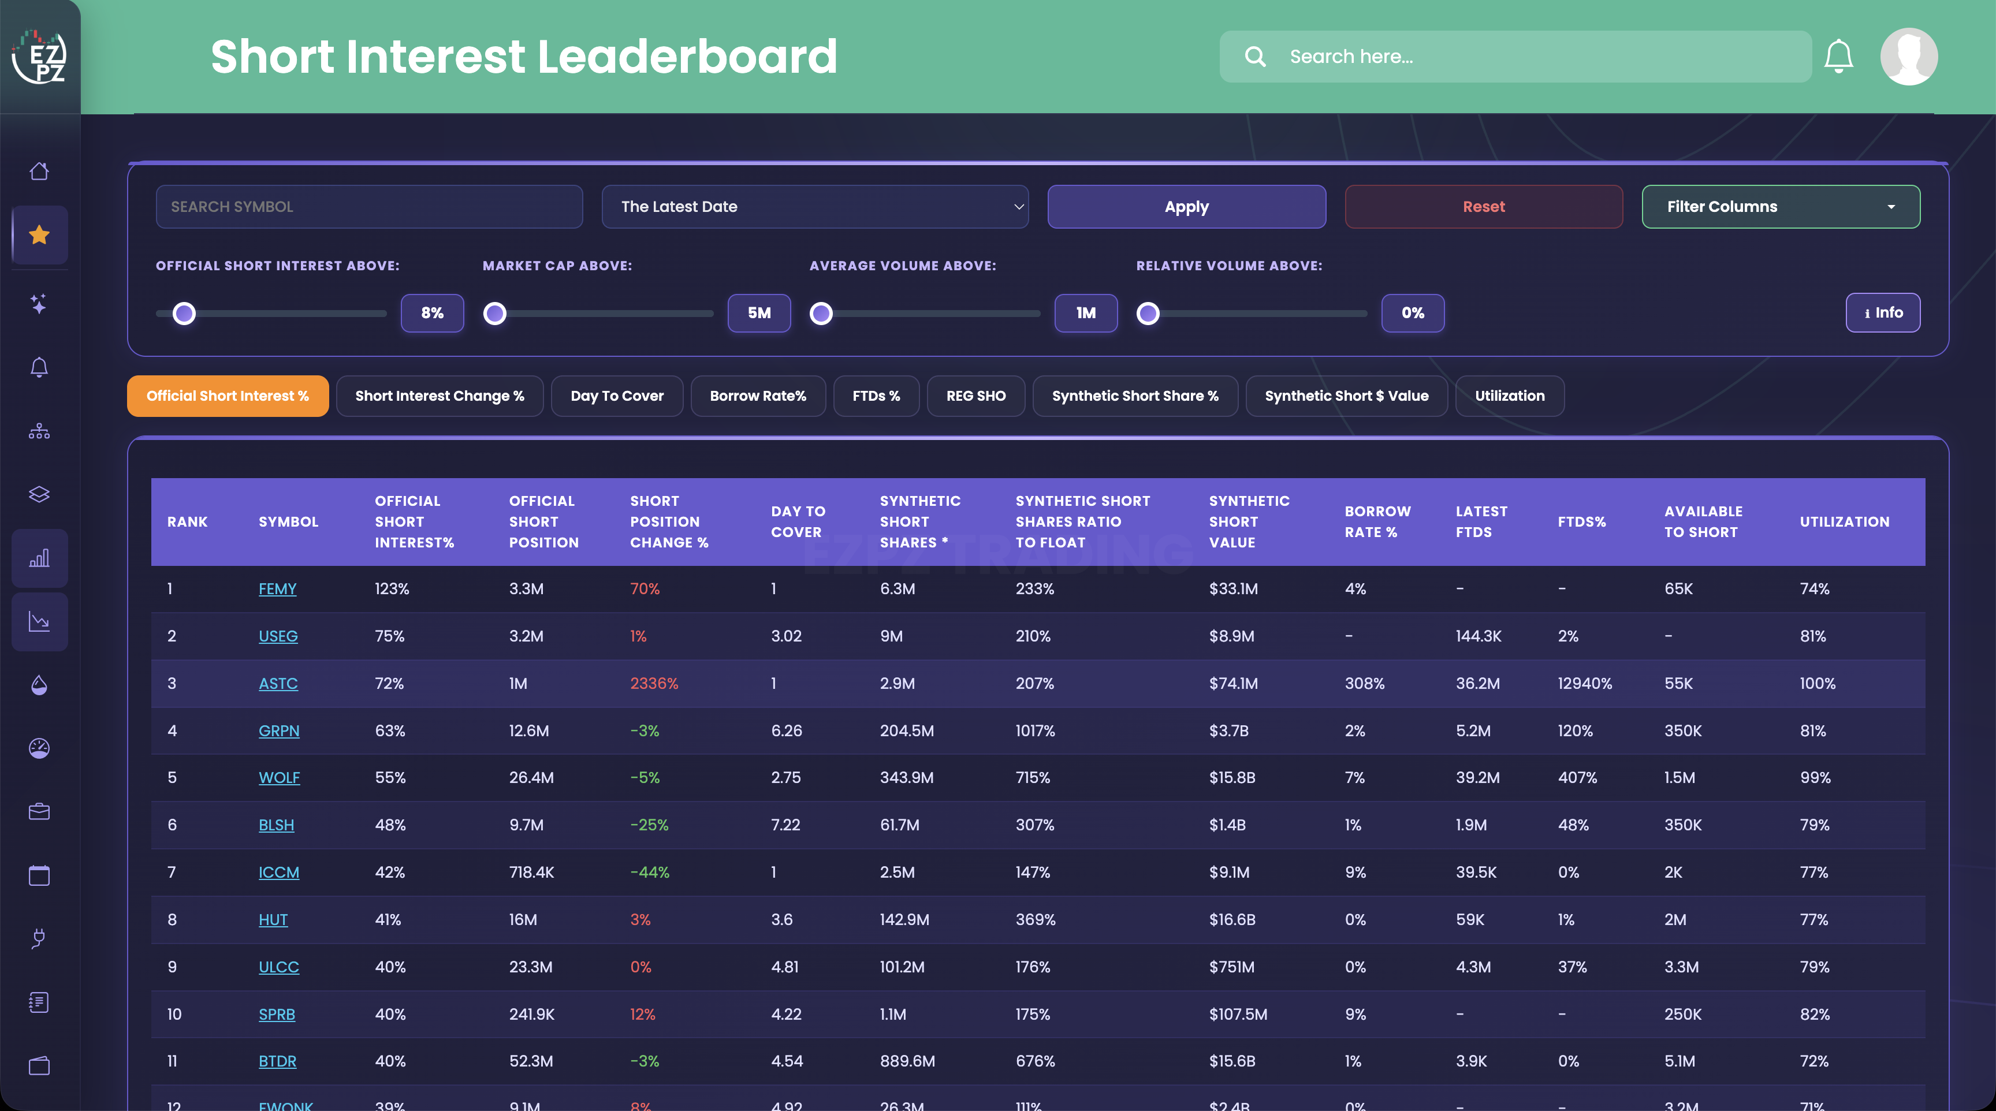This screenshot has height=1111, width=1996.
Task: Switch to Synthetic Short $ Value tab
Action: click(1347, 396)
